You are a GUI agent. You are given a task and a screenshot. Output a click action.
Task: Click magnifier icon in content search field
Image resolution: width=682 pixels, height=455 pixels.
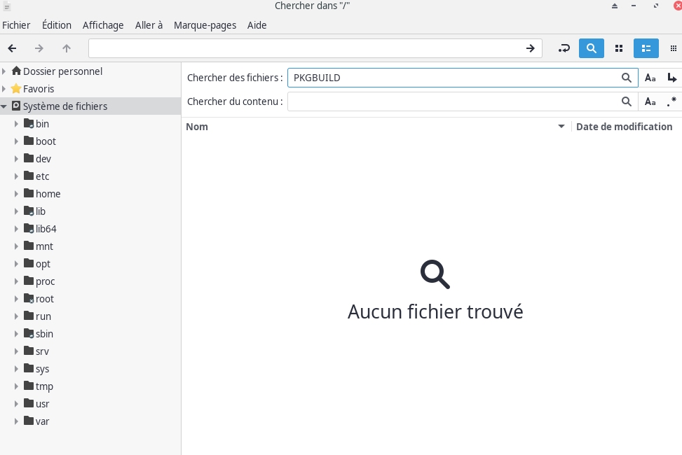tap(627, 101)
